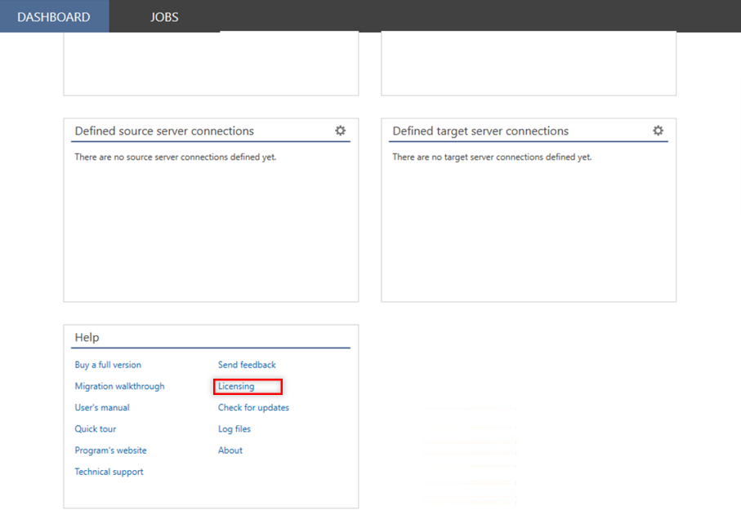Switch to the JOBS tab
The image size is (741, 519).
[164, 16]
